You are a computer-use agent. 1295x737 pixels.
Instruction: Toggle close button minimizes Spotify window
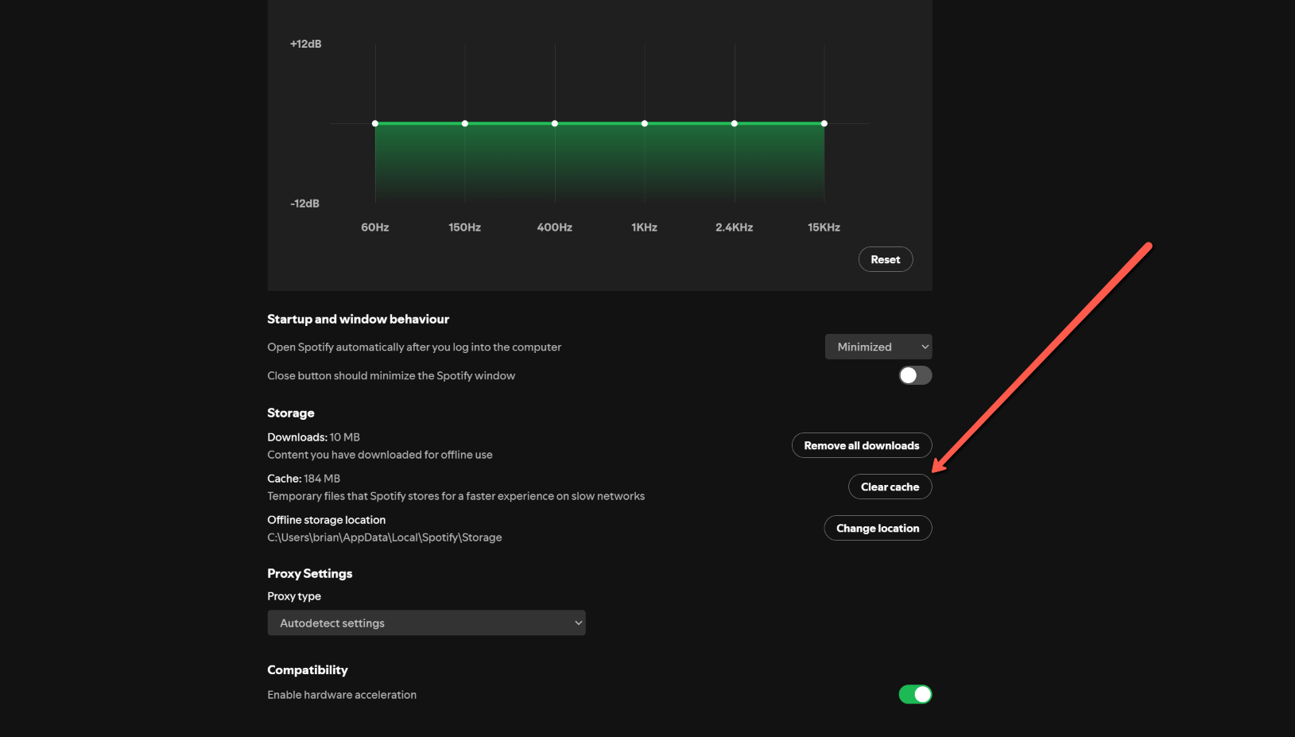point(914,375)
